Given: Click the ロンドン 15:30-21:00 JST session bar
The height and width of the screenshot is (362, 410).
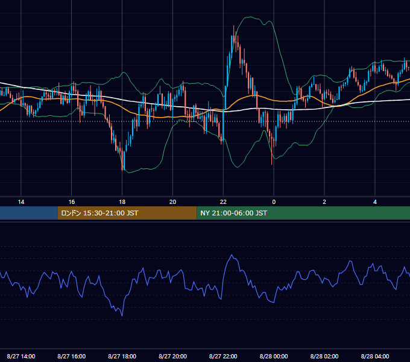Looking at the screenshot, I should pos(127,213).
